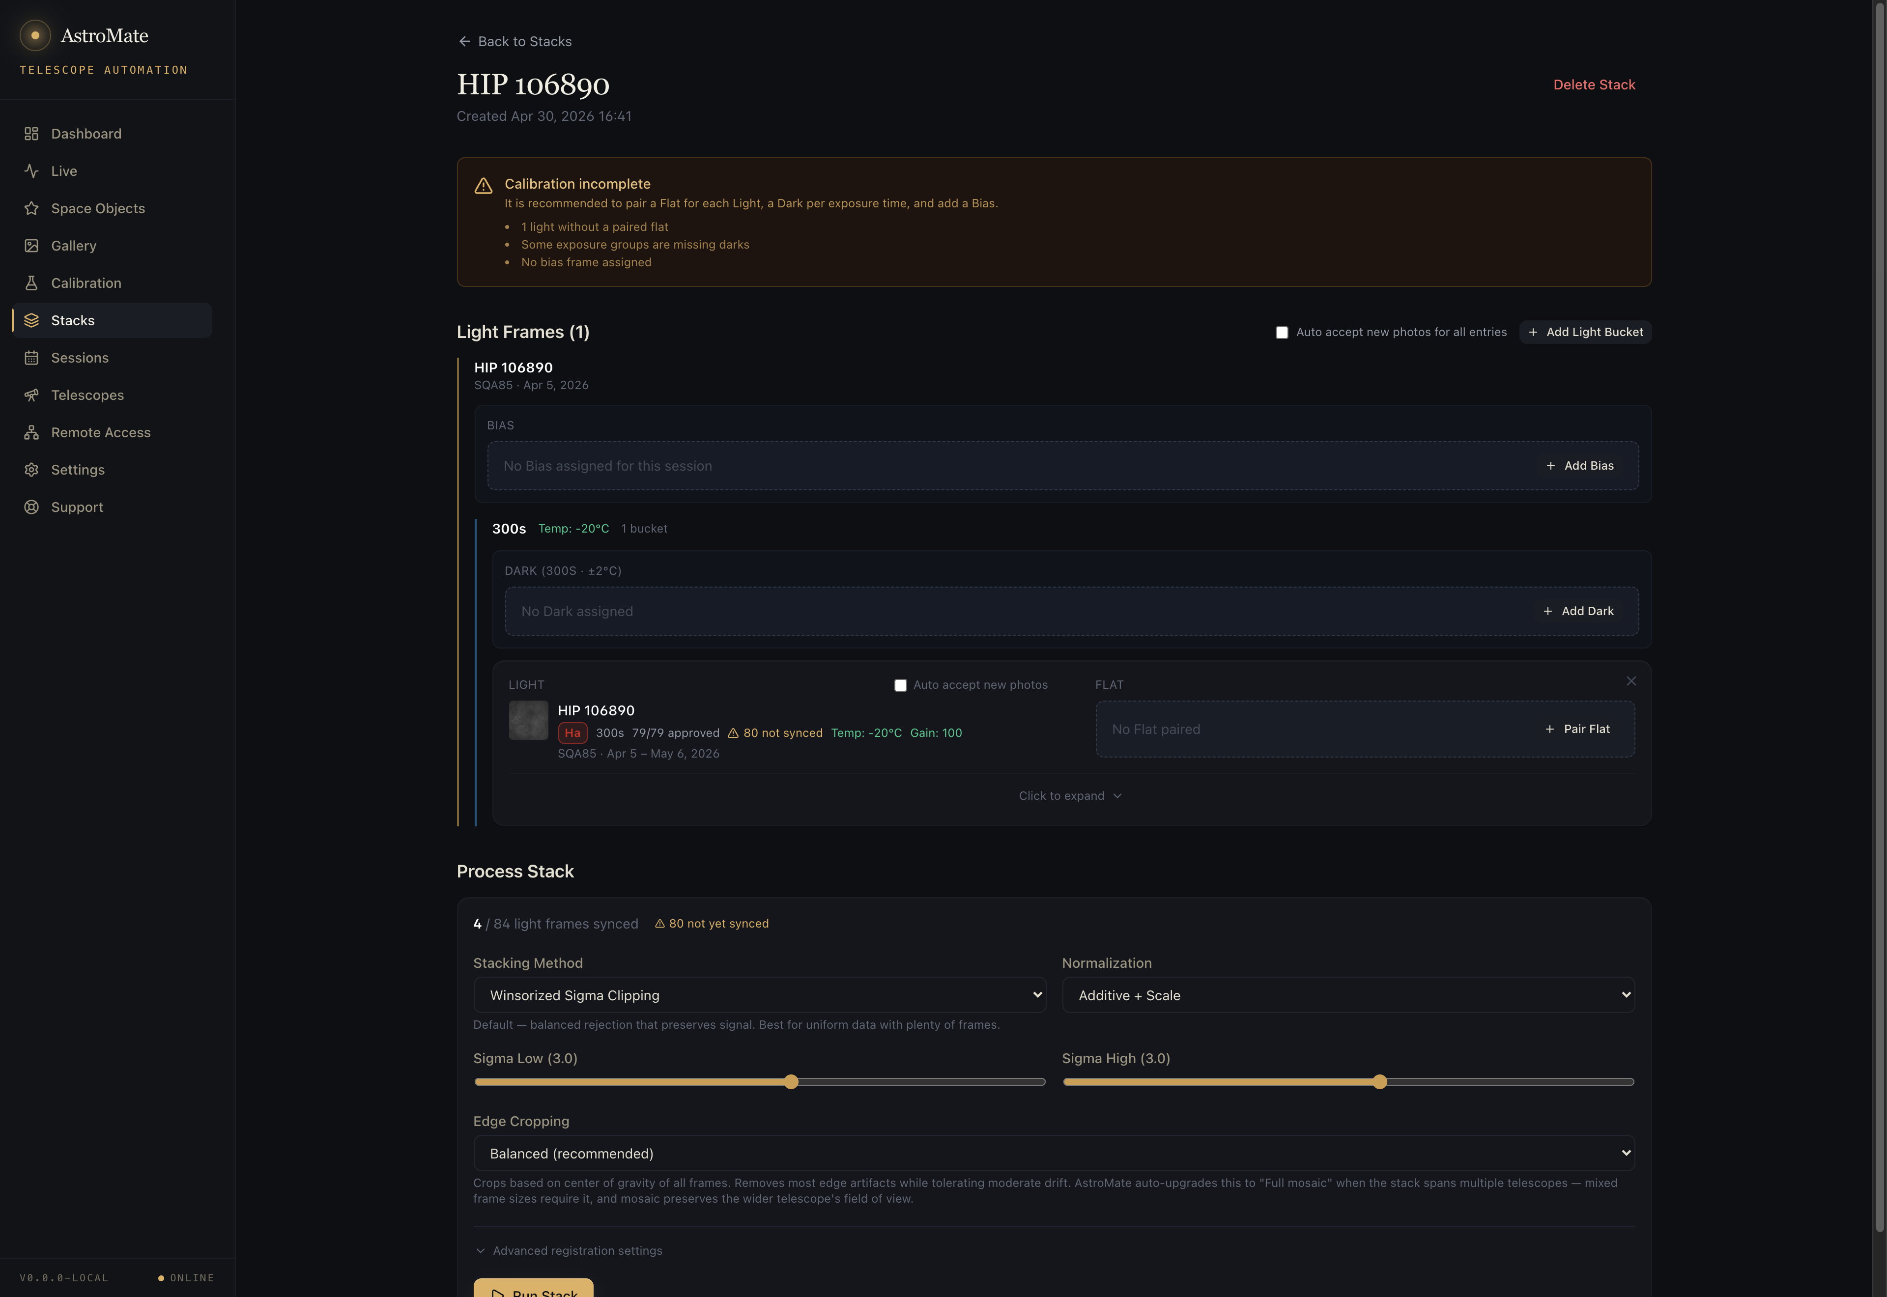This screenshot has height=1297, width=1887.
Task: Click the plus icon beside Pair Flat
Action: (x=1550, y=729)
